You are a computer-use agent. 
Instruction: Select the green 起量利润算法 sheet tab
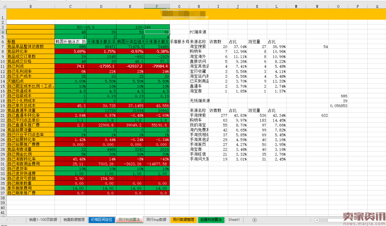click(211, 220)
